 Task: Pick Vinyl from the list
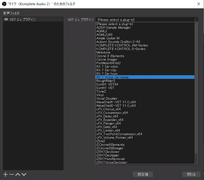coord(145,95)
